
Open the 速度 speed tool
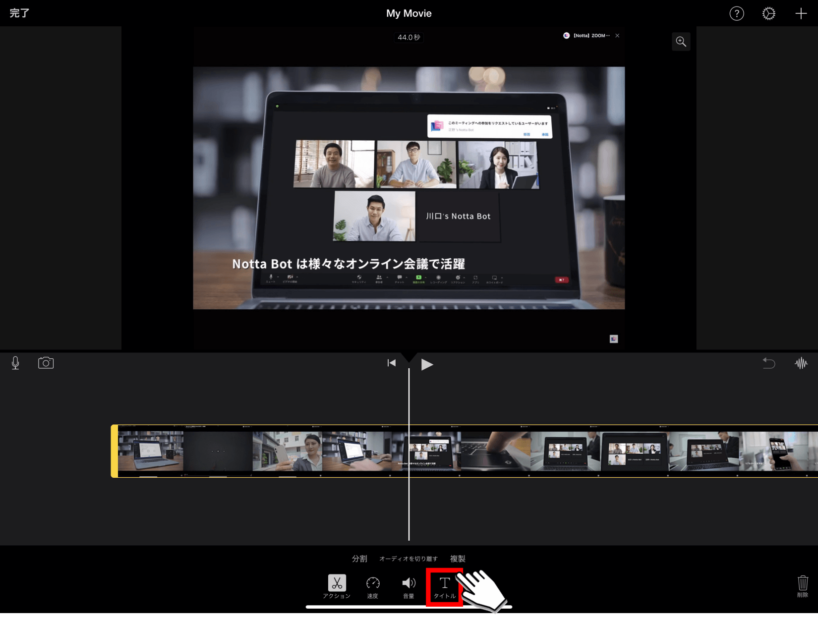373,588
